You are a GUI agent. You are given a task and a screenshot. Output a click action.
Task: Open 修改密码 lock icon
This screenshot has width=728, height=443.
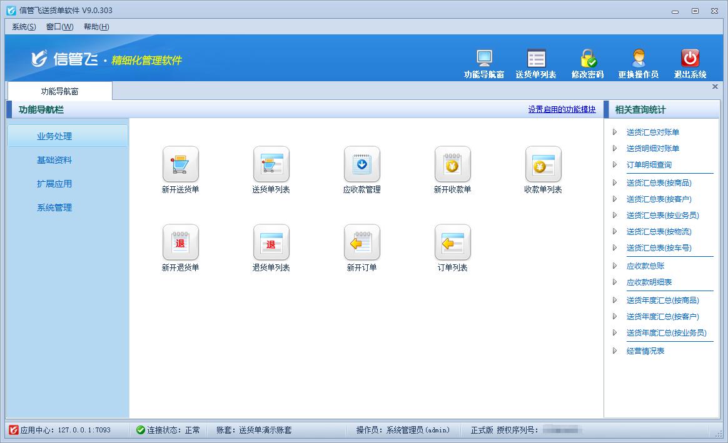588,59
